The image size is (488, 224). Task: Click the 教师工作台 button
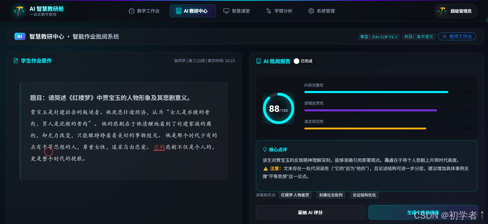tap(457, 37)
